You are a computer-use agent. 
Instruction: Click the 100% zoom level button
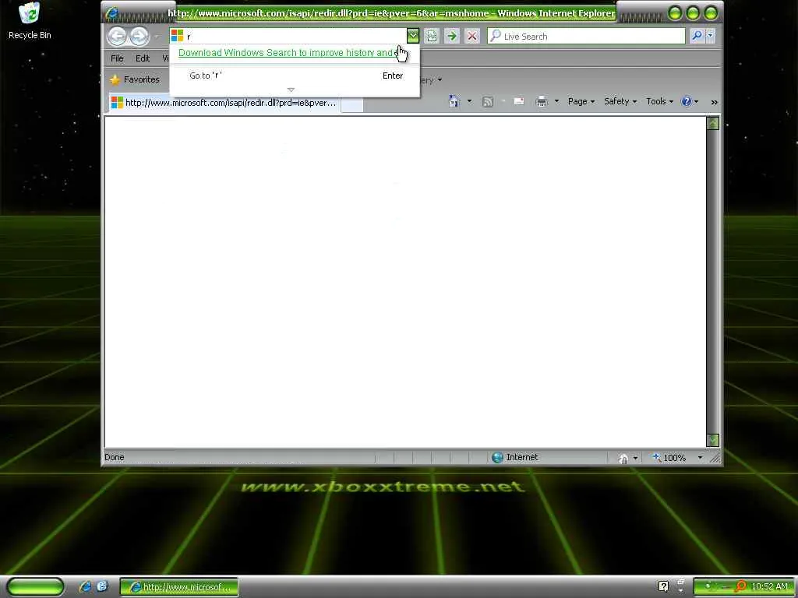(x=669, y=458)
